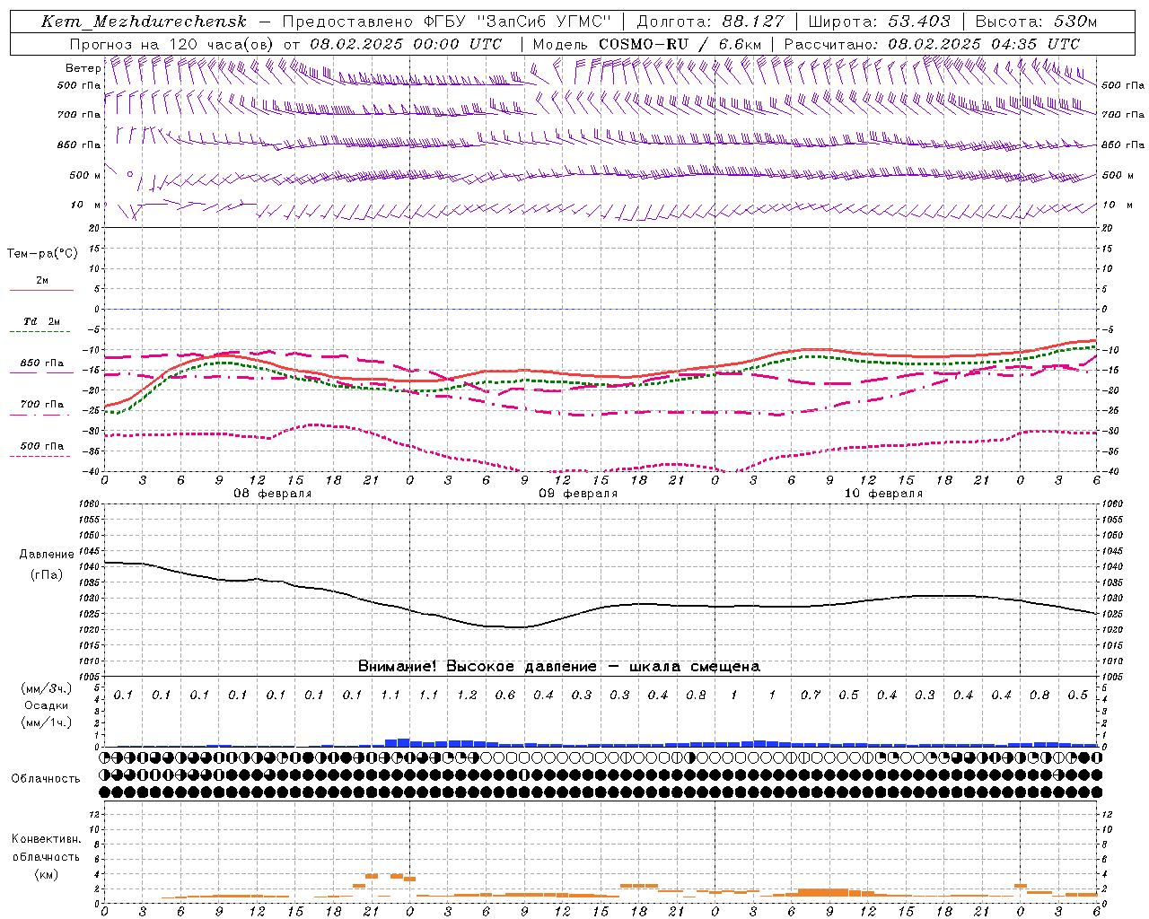
Task: Click '1060' on the left pressure axis
Action: (x=90, y=504)
